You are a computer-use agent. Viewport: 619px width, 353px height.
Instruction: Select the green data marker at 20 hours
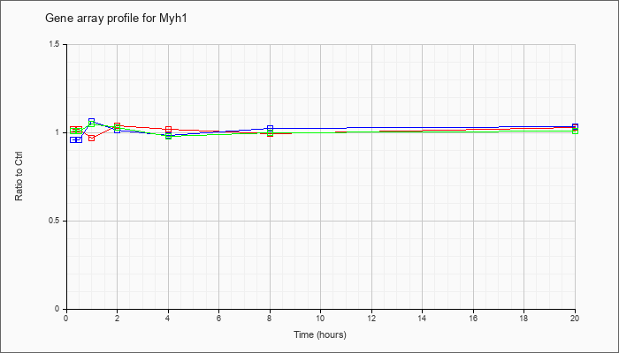pyautogui.click(x=576, y=131)
